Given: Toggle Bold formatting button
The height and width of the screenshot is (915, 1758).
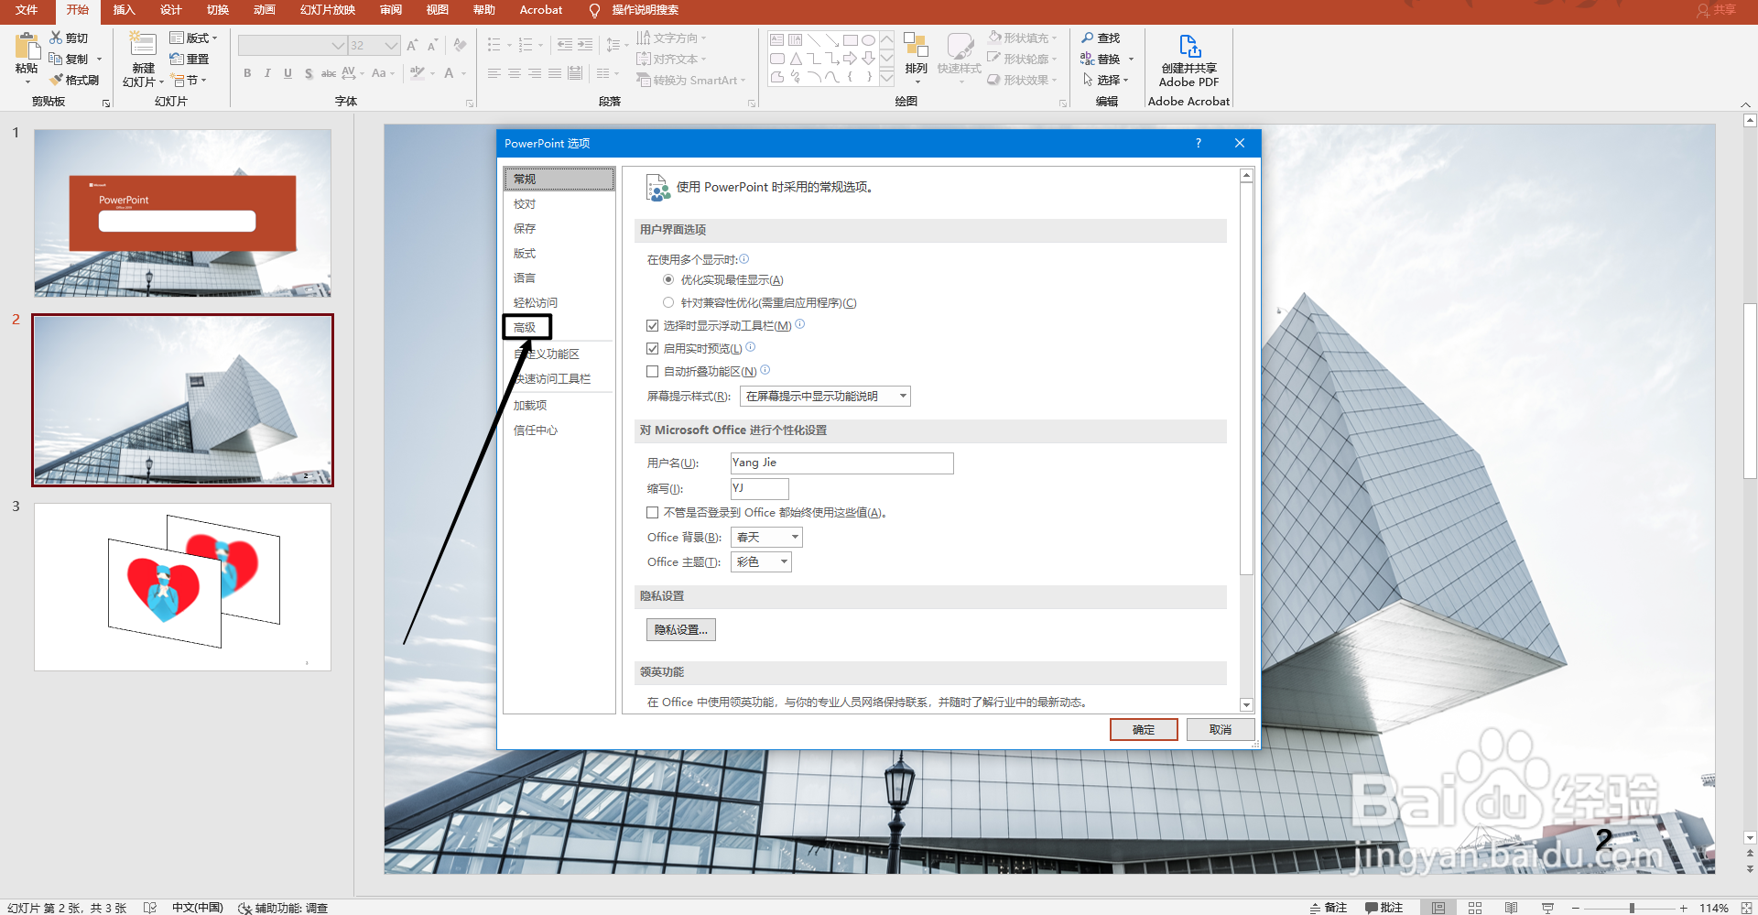Looking at the screenshot, I should (247, 73).
